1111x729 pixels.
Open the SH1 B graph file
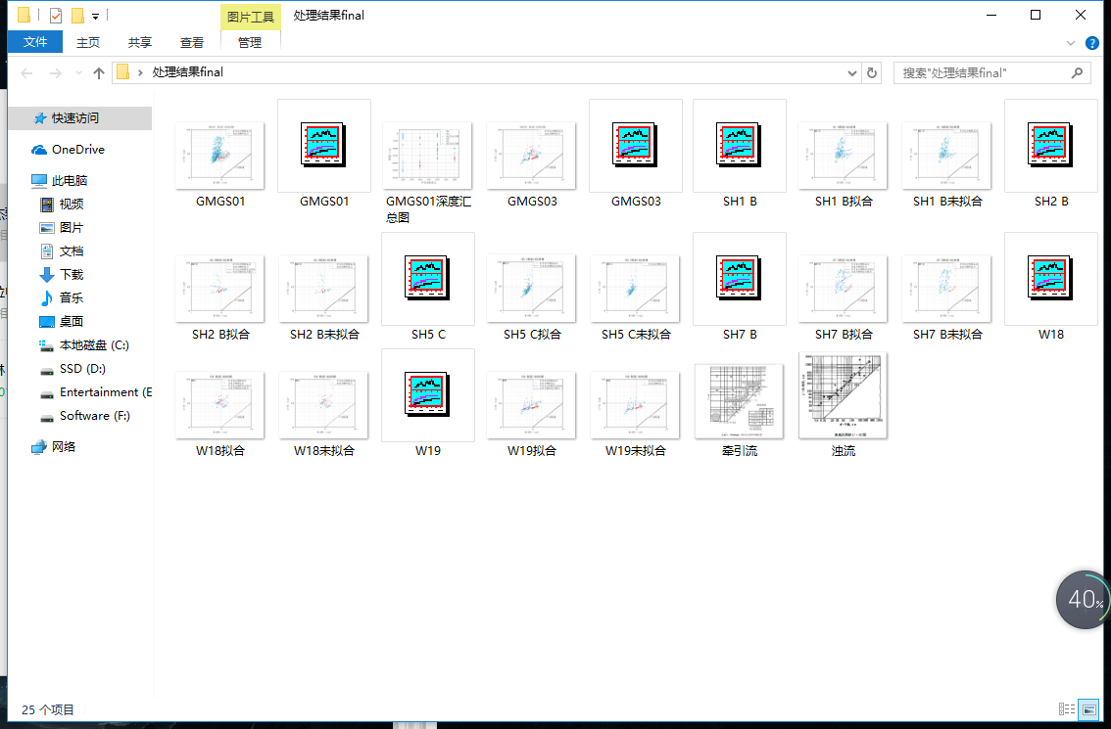(x=740, y=146)
